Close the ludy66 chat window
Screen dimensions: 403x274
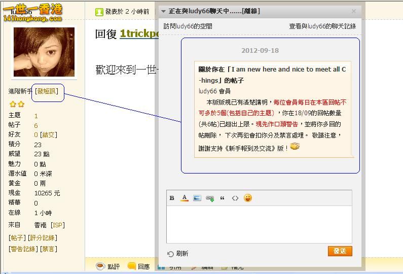(x=354, y=11)
